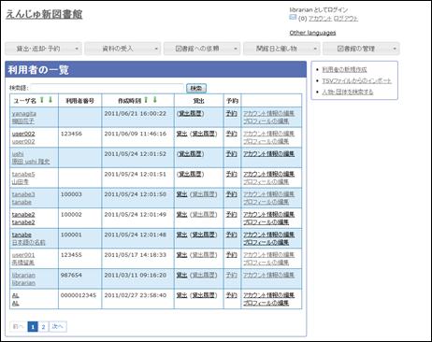This screenshot has width=432, height=342.
Task: Edit profile for tanabe5
Action: click(266, 182)
